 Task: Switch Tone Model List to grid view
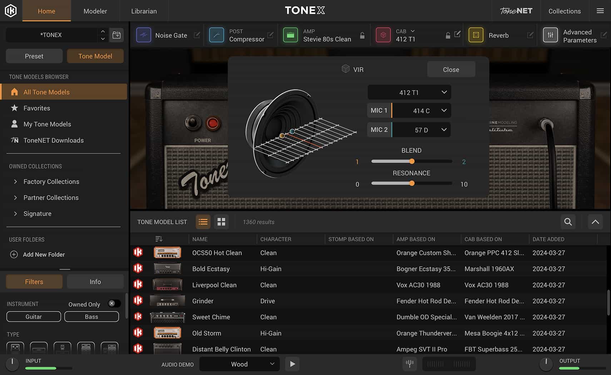coord(221,222)
